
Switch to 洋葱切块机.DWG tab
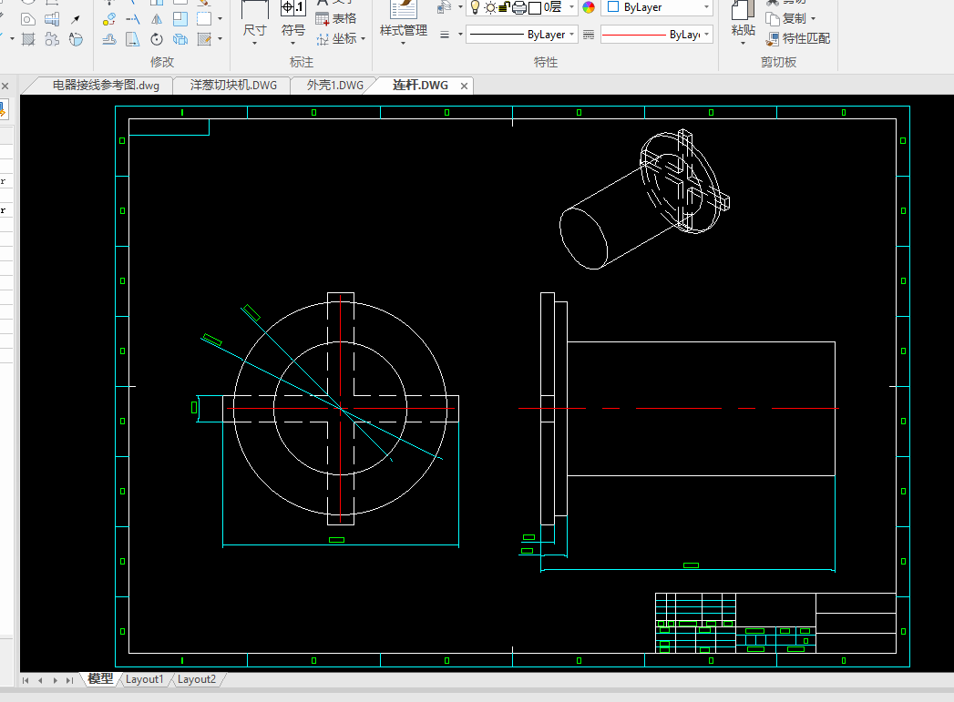click(x=233, y=85)
